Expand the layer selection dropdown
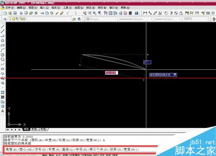Image resolution: width=216 pixels, height=156 pixels. (x=70, y=19)
